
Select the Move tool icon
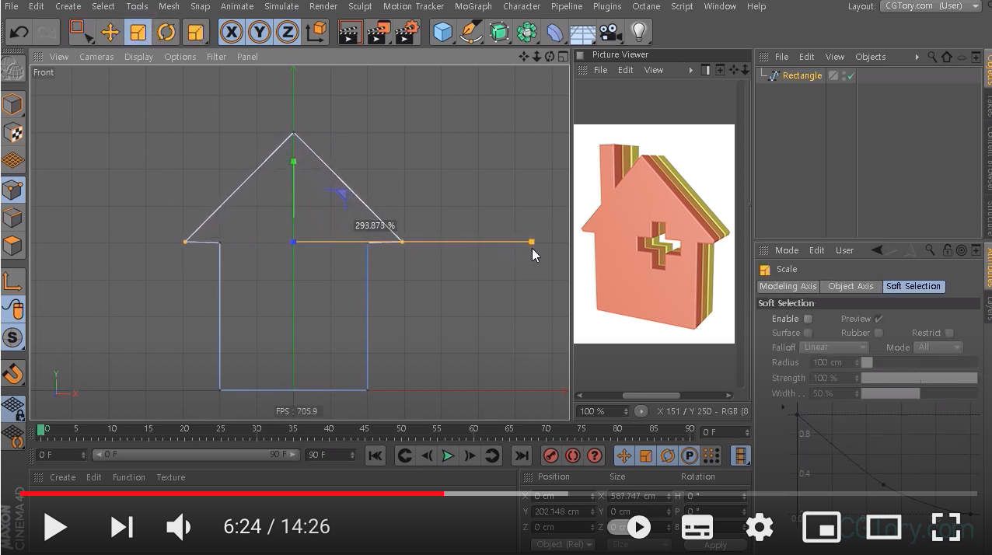pos(110,33)
